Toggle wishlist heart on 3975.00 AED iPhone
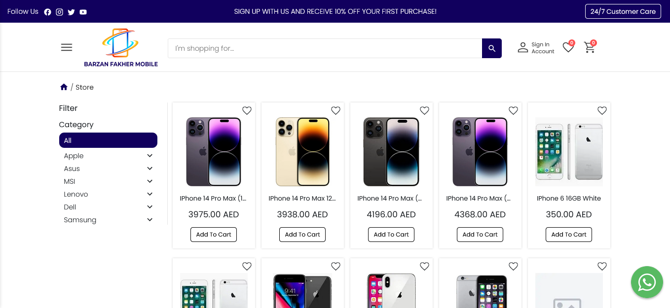Screen dimensions: 670x308 point(247,110)
